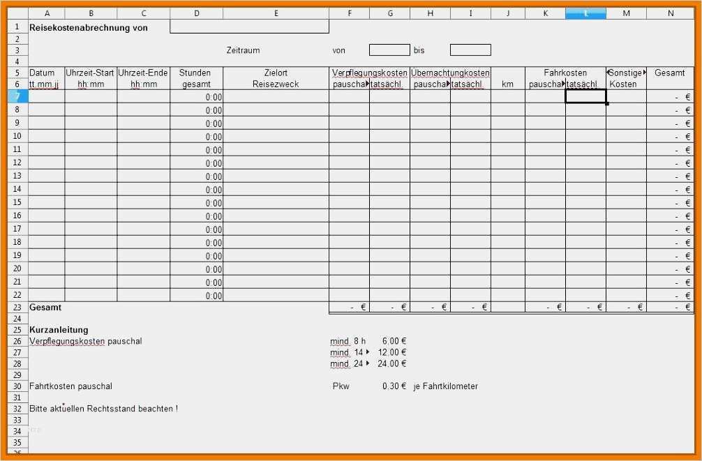Click the 'Zeitraum' label
Image resolution: width=702 pixels, height=461 pixels.
click(243, 51)
